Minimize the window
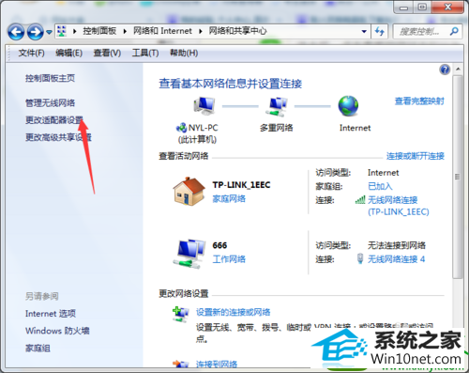 pos(403,7)
